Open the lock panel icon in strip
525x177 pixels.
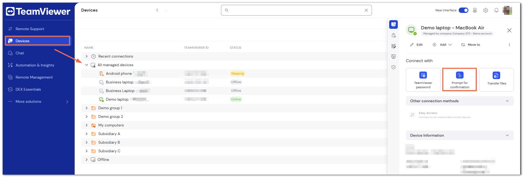tap(393, 35)
